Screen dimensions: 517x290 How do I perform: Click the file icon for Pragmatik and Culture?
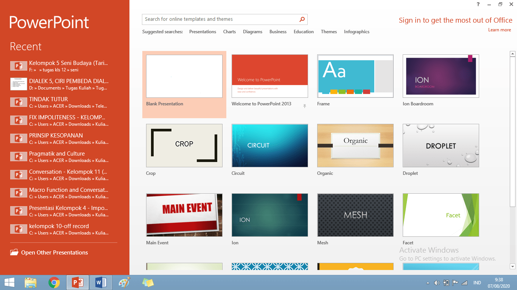coord(19,156)
